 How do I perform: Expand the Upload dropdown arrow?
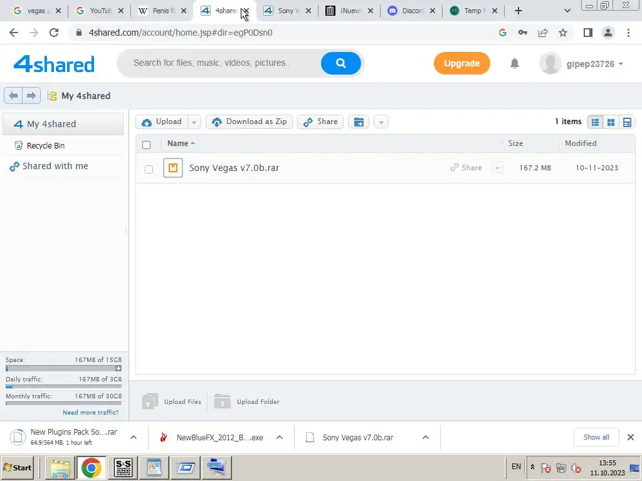[194, 122]
